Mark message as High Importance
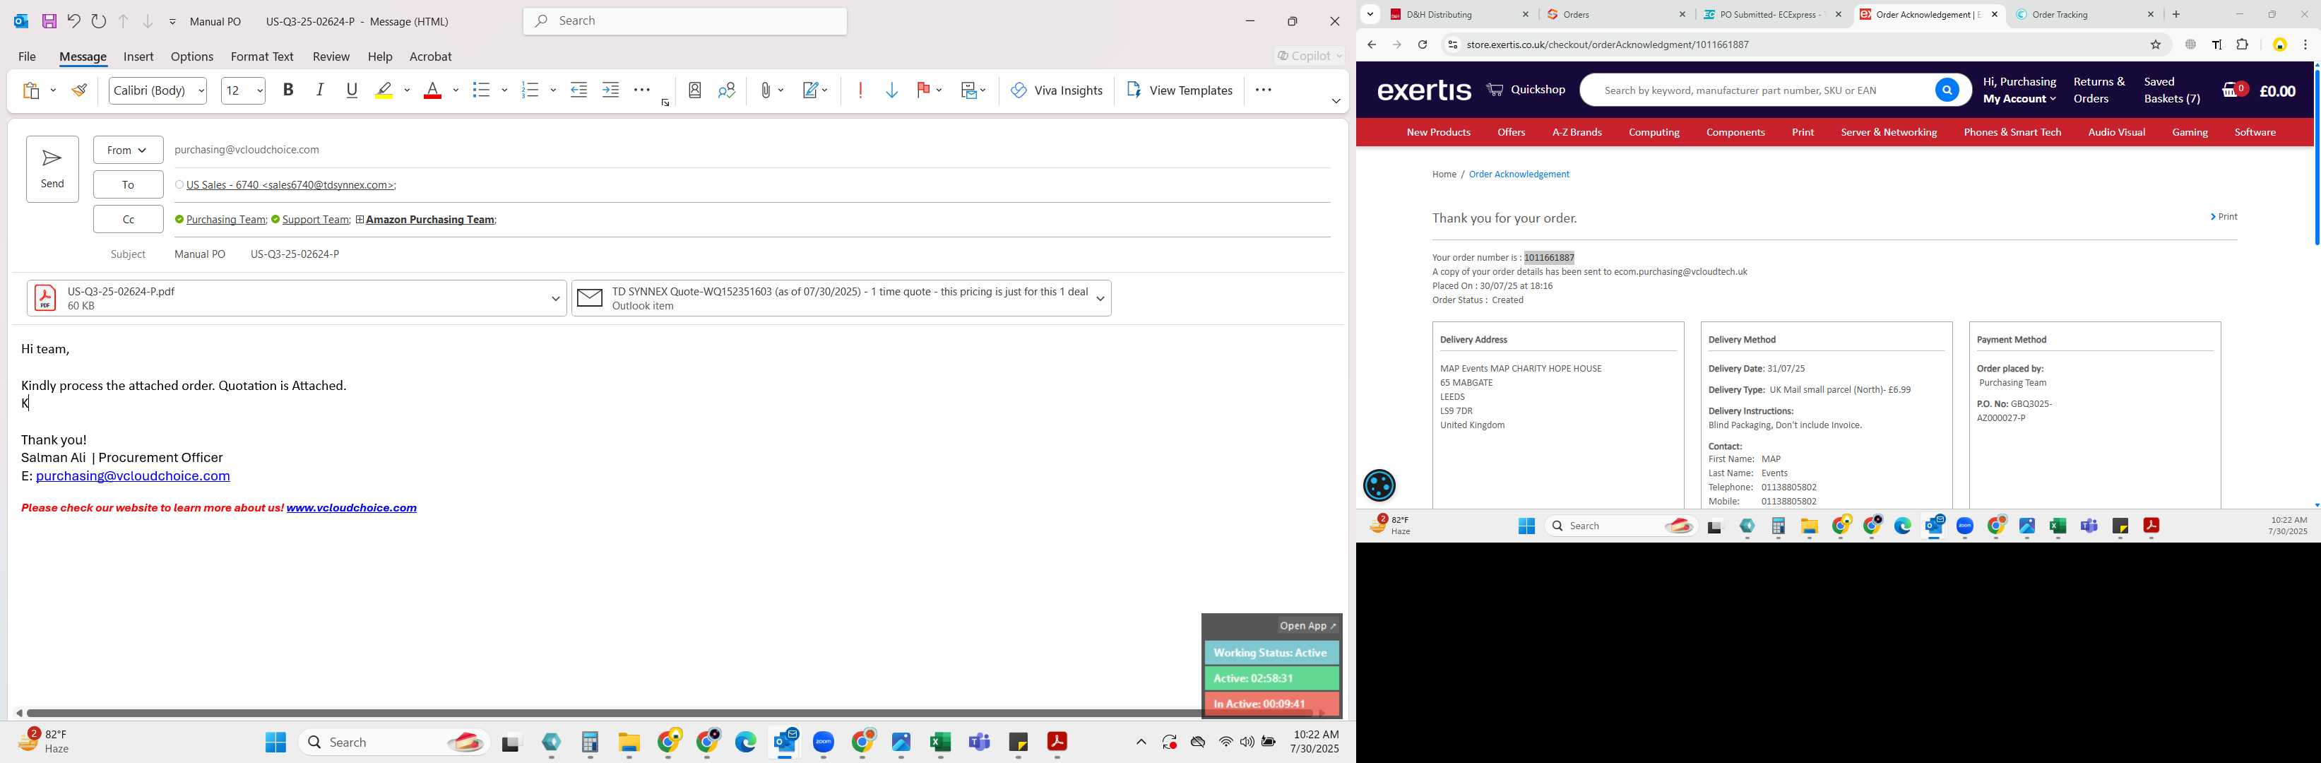 (860, 90)
